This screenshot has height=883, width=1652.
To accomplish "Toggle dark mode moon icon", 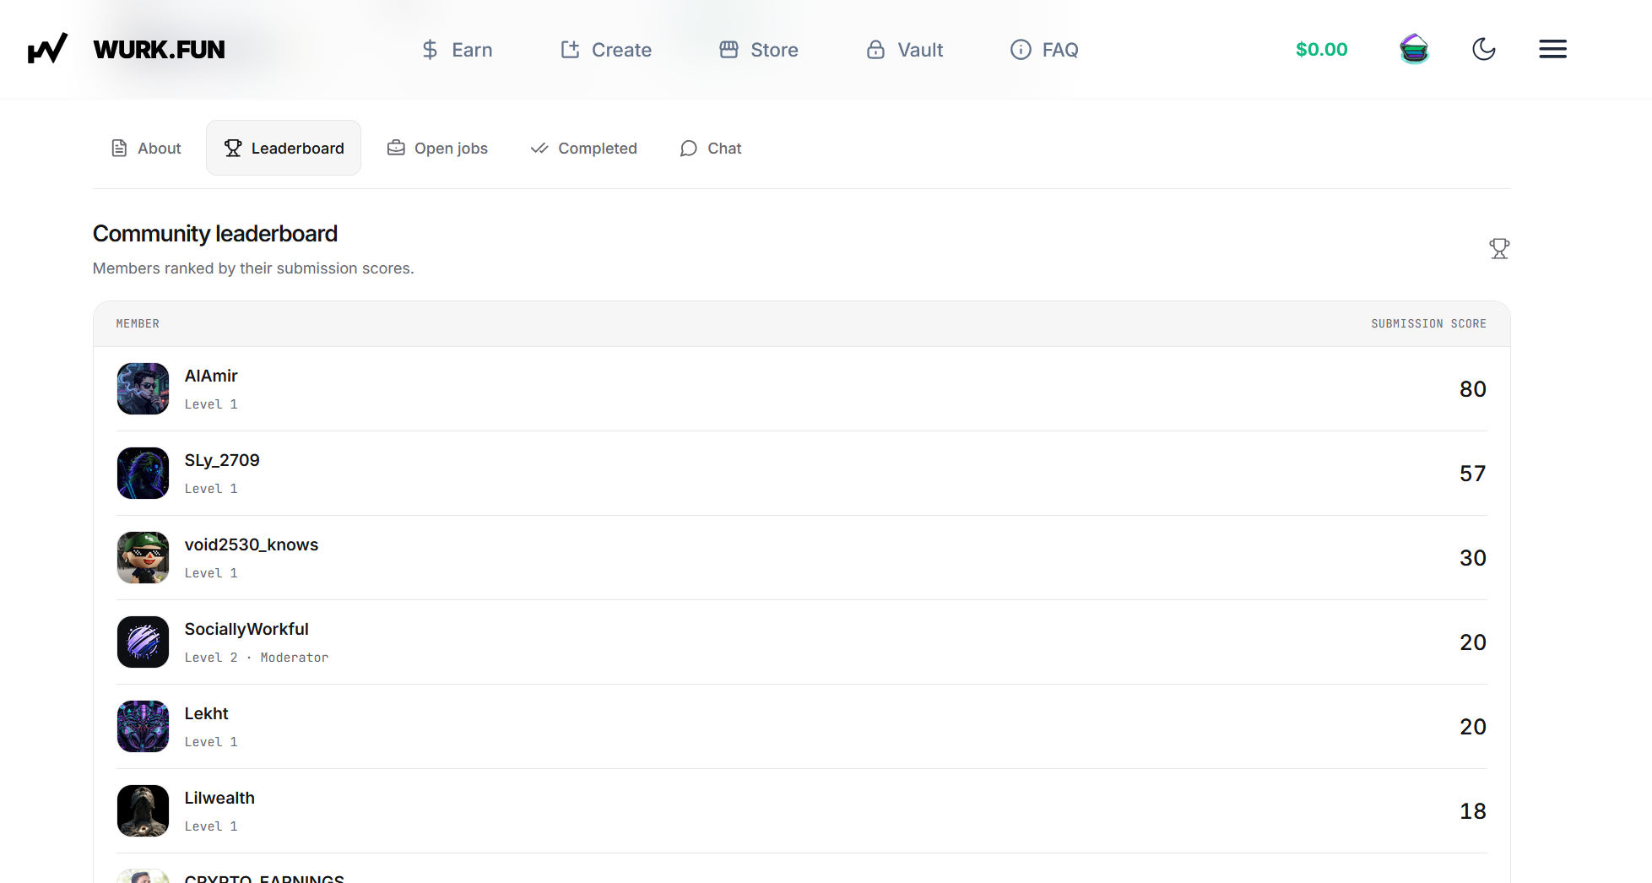I will [1483, 49].
